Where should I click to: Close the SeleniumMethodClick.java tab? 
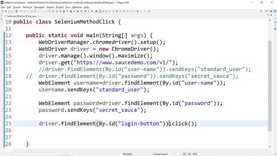[x=39, y=16]
